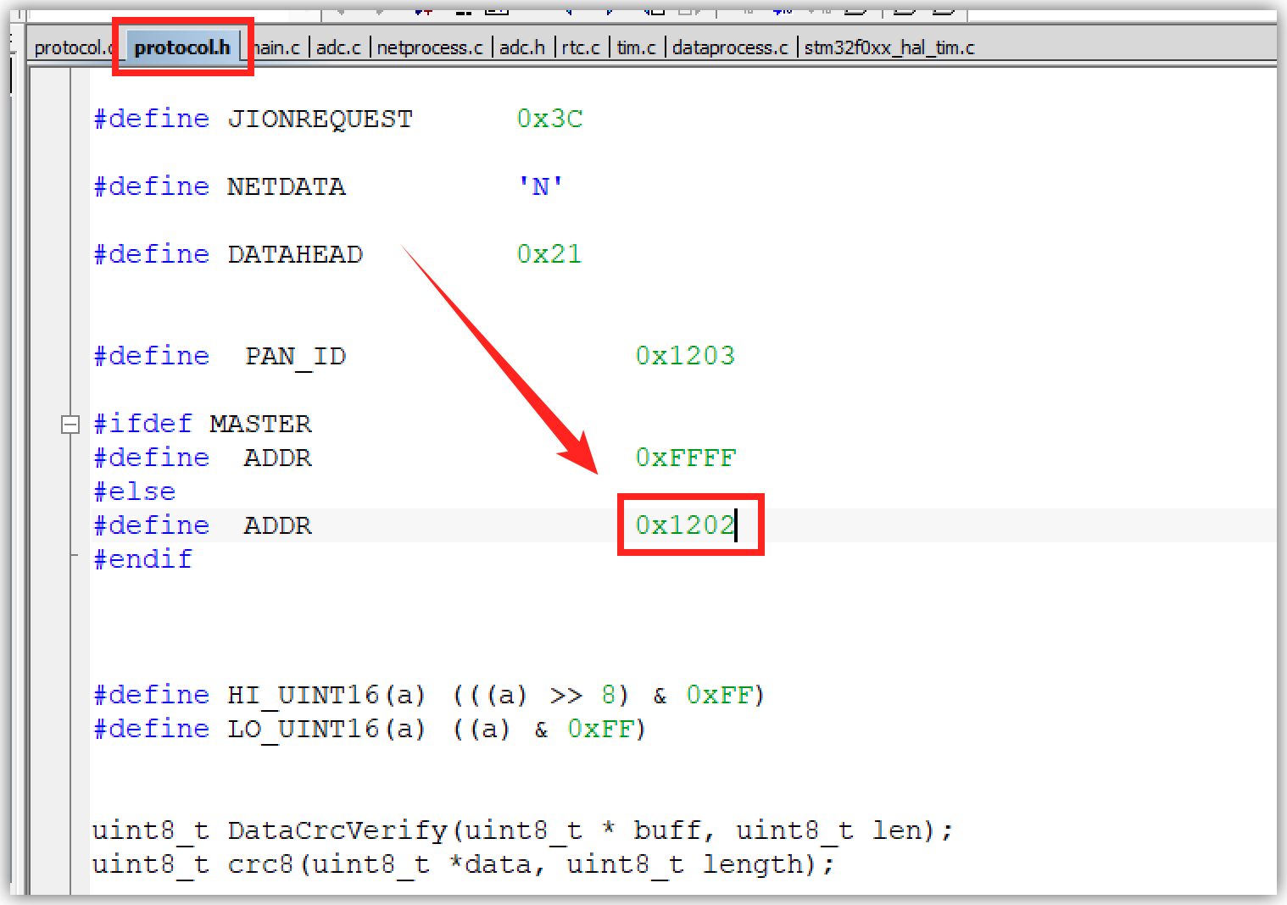Screen dimensions: 1287x905
Task: Select the protocol.h tab
Action: 181,47
